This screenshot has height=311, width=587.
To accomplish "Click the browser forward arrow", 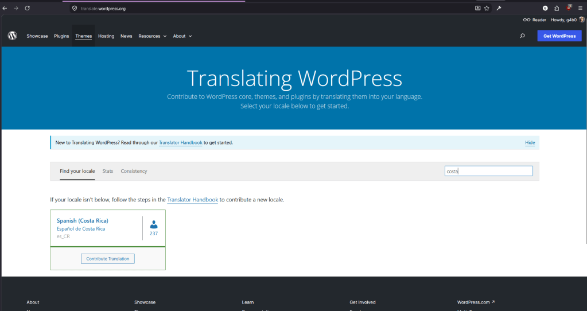I will click(15, 8).
